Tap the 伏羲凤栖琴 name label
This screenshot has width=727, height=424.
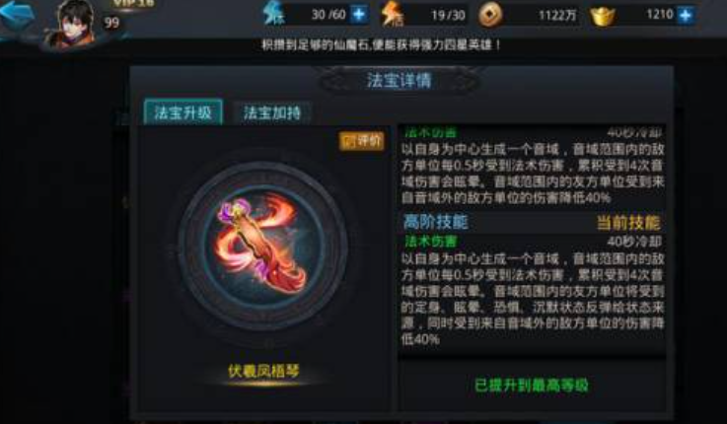click(263, 371)
